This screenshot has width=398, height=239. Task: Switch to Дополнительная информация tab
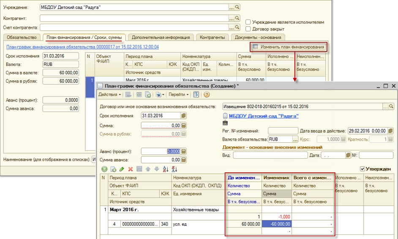(161, 38)
